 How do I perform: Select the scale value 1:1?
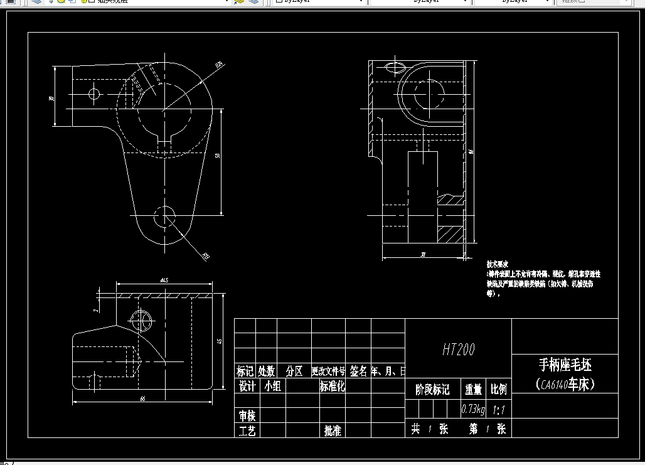pos(499,410)
